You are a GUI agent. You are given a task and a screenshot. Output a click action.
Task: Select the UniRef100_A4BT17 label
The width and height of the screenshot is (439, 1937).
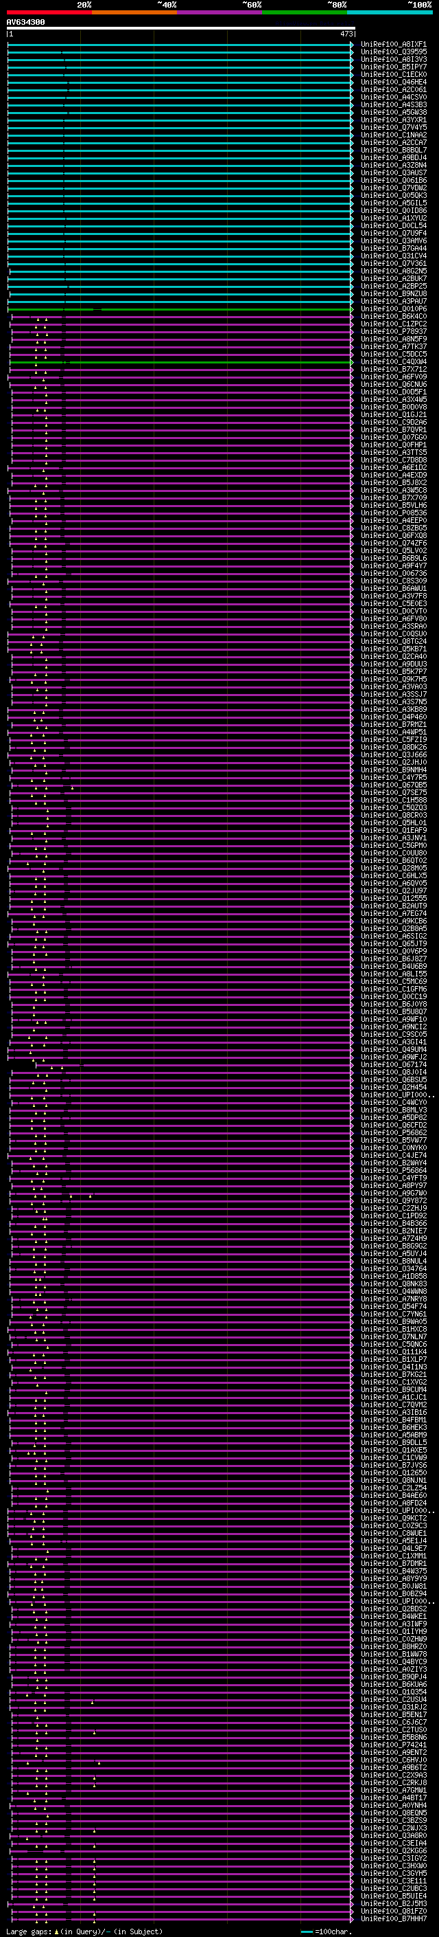[x=393, y=1798]
